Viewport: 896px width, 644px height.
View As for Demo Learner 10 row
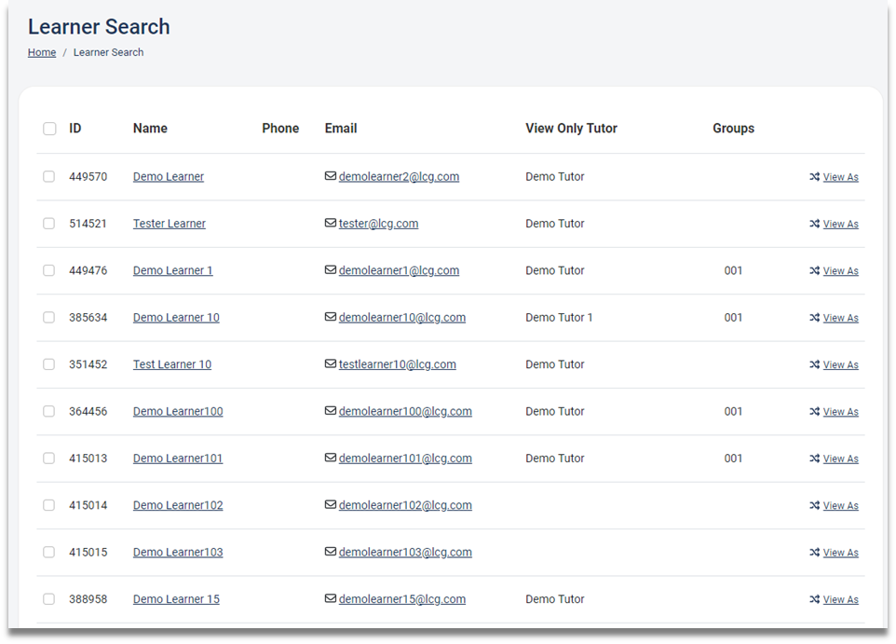click(840, 318)
